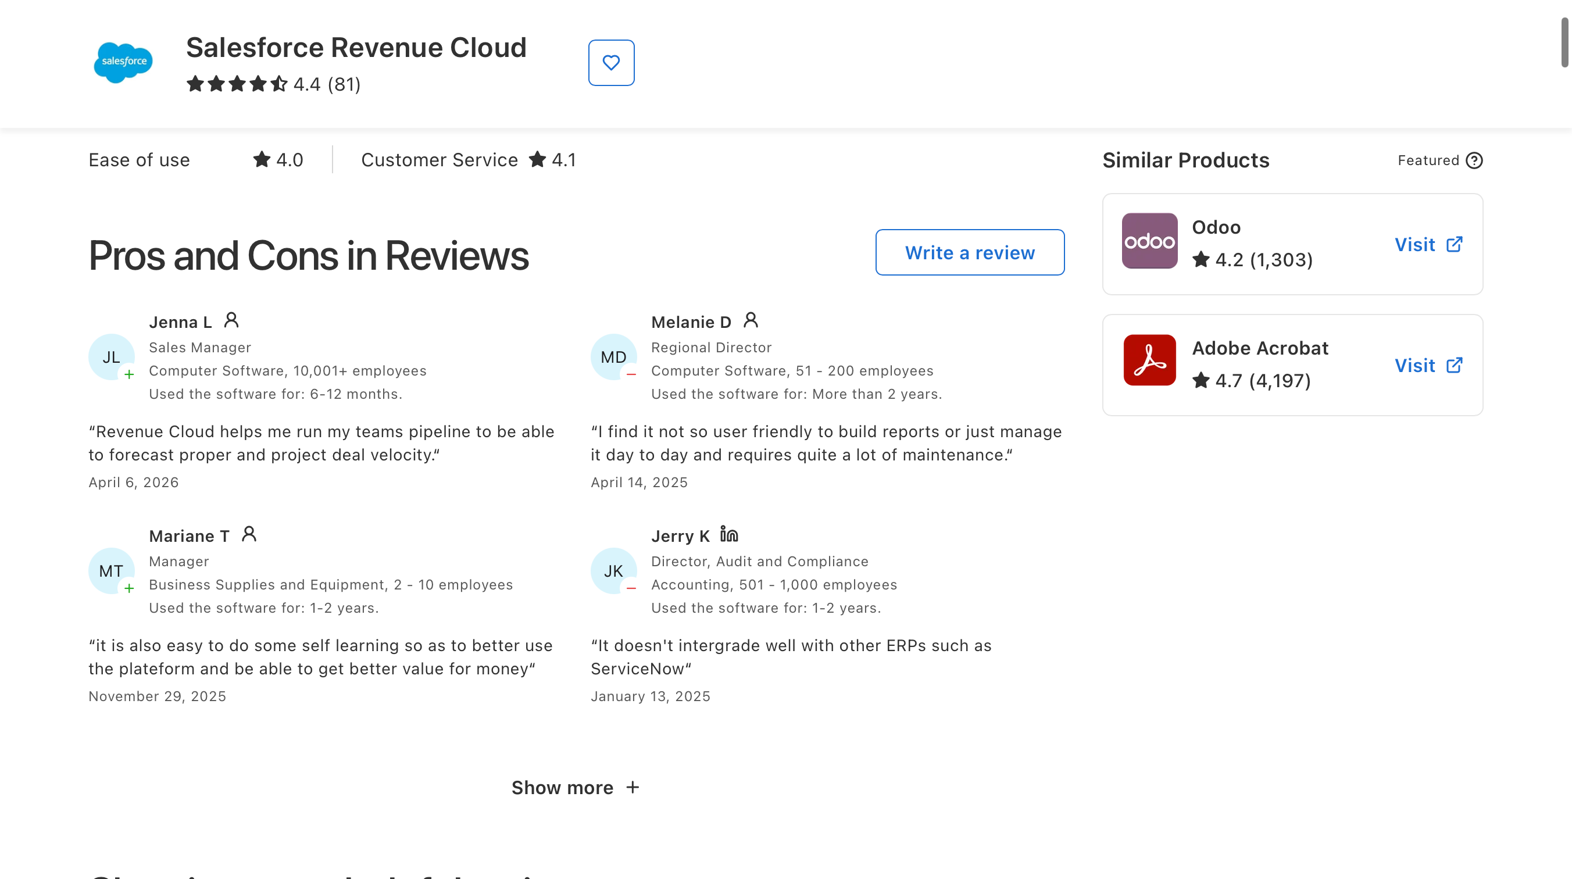Screen dimensions: 1572x879
Task: Click the Pros and Cons in Reviews heading
Action: coord(309,255)
